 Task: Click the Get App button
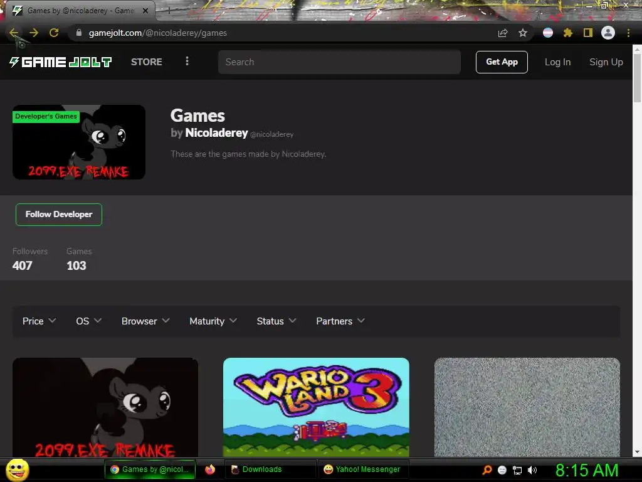click(502, 62)
